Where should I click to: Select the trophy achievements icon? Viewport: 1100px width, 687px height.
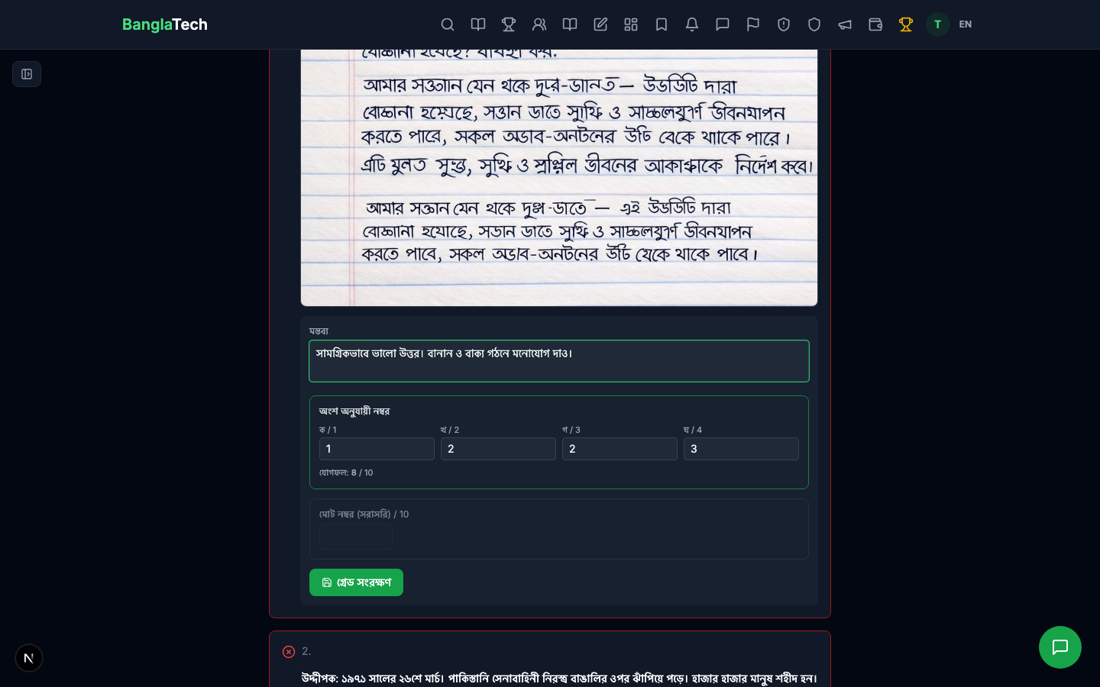[509, 24]
